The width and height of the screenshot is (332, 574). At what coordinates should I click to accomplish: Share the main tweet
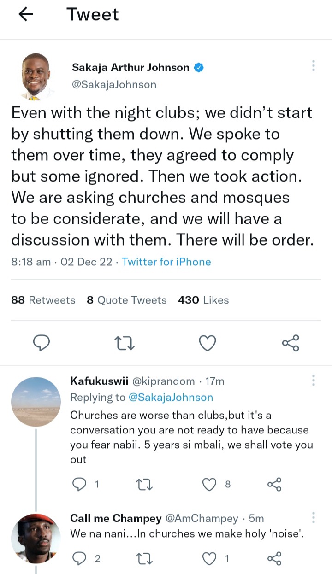(x=290, y=343)
